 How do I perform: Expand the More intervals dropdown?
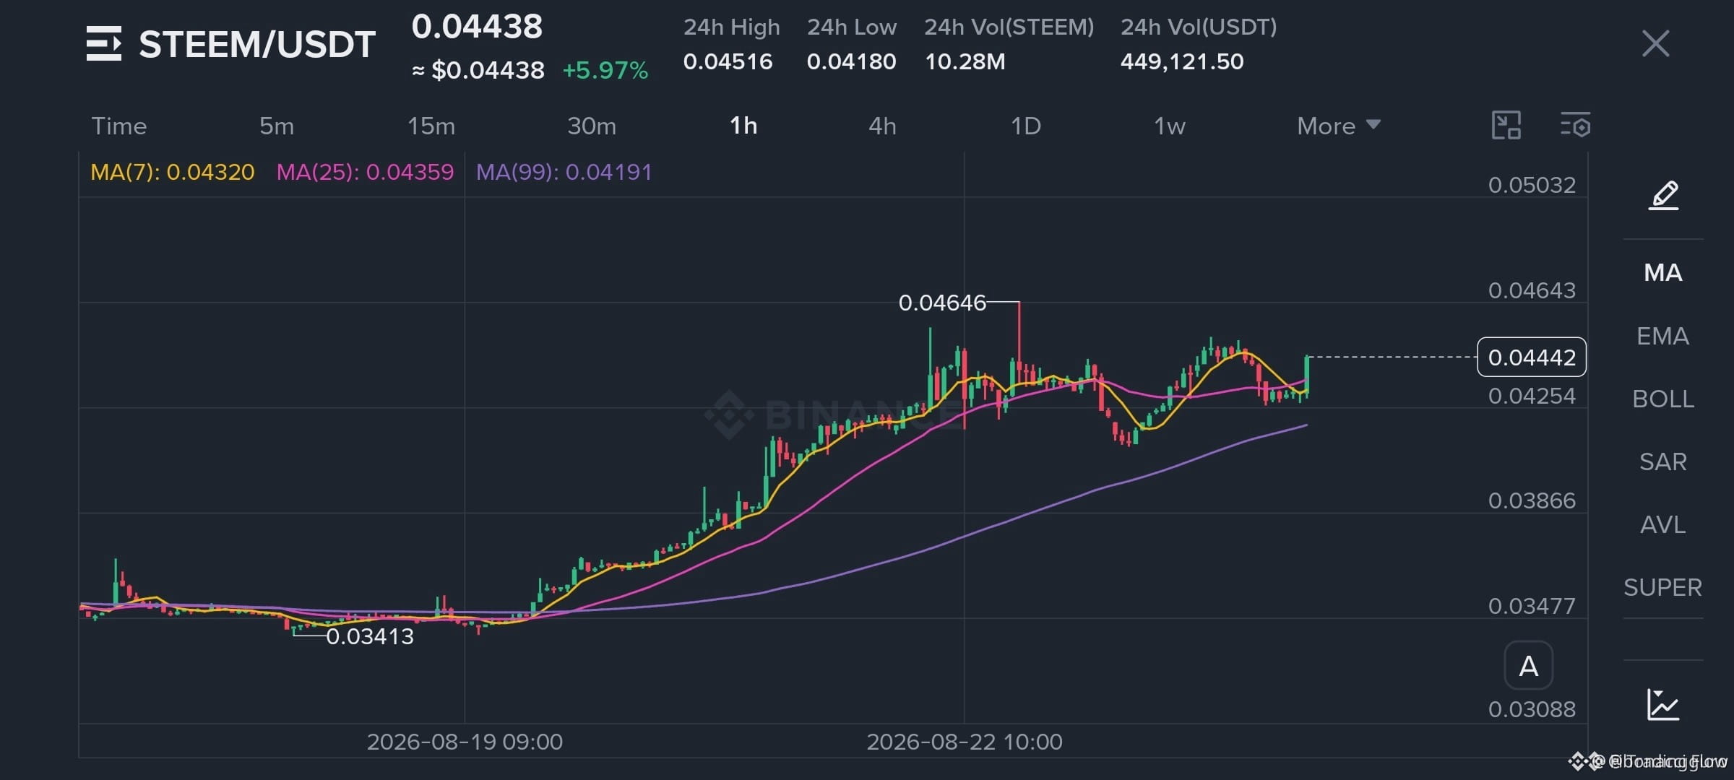click(1339, 126)
